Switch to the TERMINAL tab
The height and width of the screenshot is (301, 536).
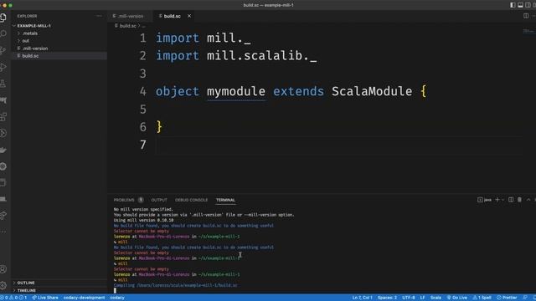point(225,200)
